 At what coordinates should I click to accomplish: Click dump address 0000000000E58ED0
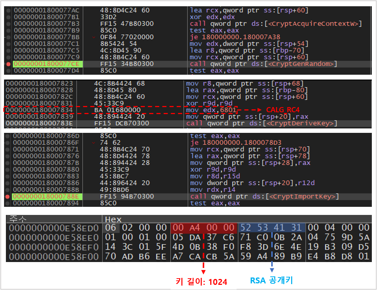[x=54, y=228]
